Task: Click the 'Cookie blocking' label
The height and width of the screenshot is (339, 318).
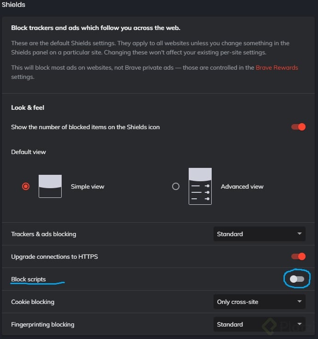Action: (33, 302)
